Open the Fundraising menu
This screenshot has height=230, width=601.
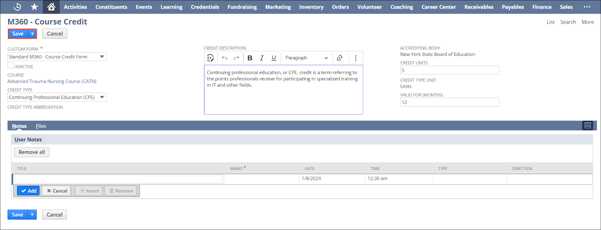pos(242,7)
